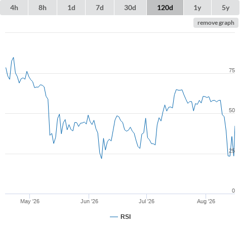
Task: Choose the 1d range tab
Action: point(71,8)
